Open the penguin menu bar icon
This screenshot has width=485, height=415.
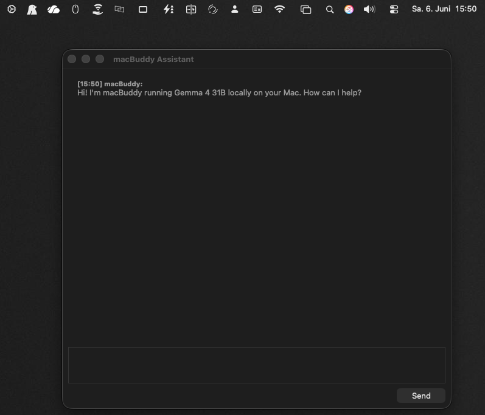[32, 10]
